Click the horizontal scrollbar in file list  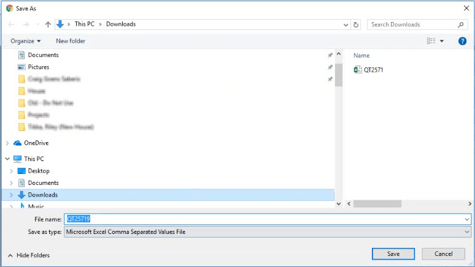(x=377, y=203)
